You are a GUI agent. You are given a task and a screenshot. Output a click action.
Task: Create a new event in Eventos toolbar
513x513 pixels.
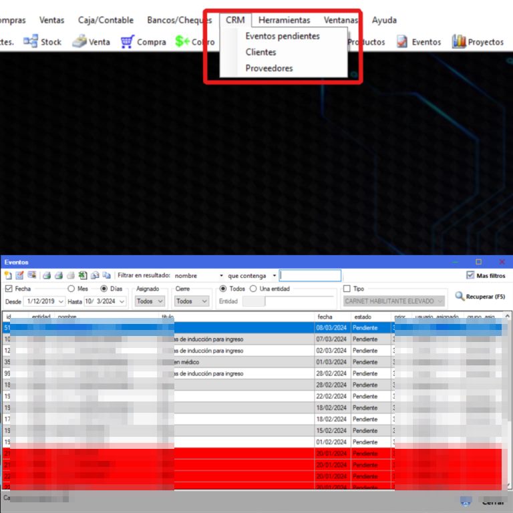pyautogui.click(x=8, y=275)
